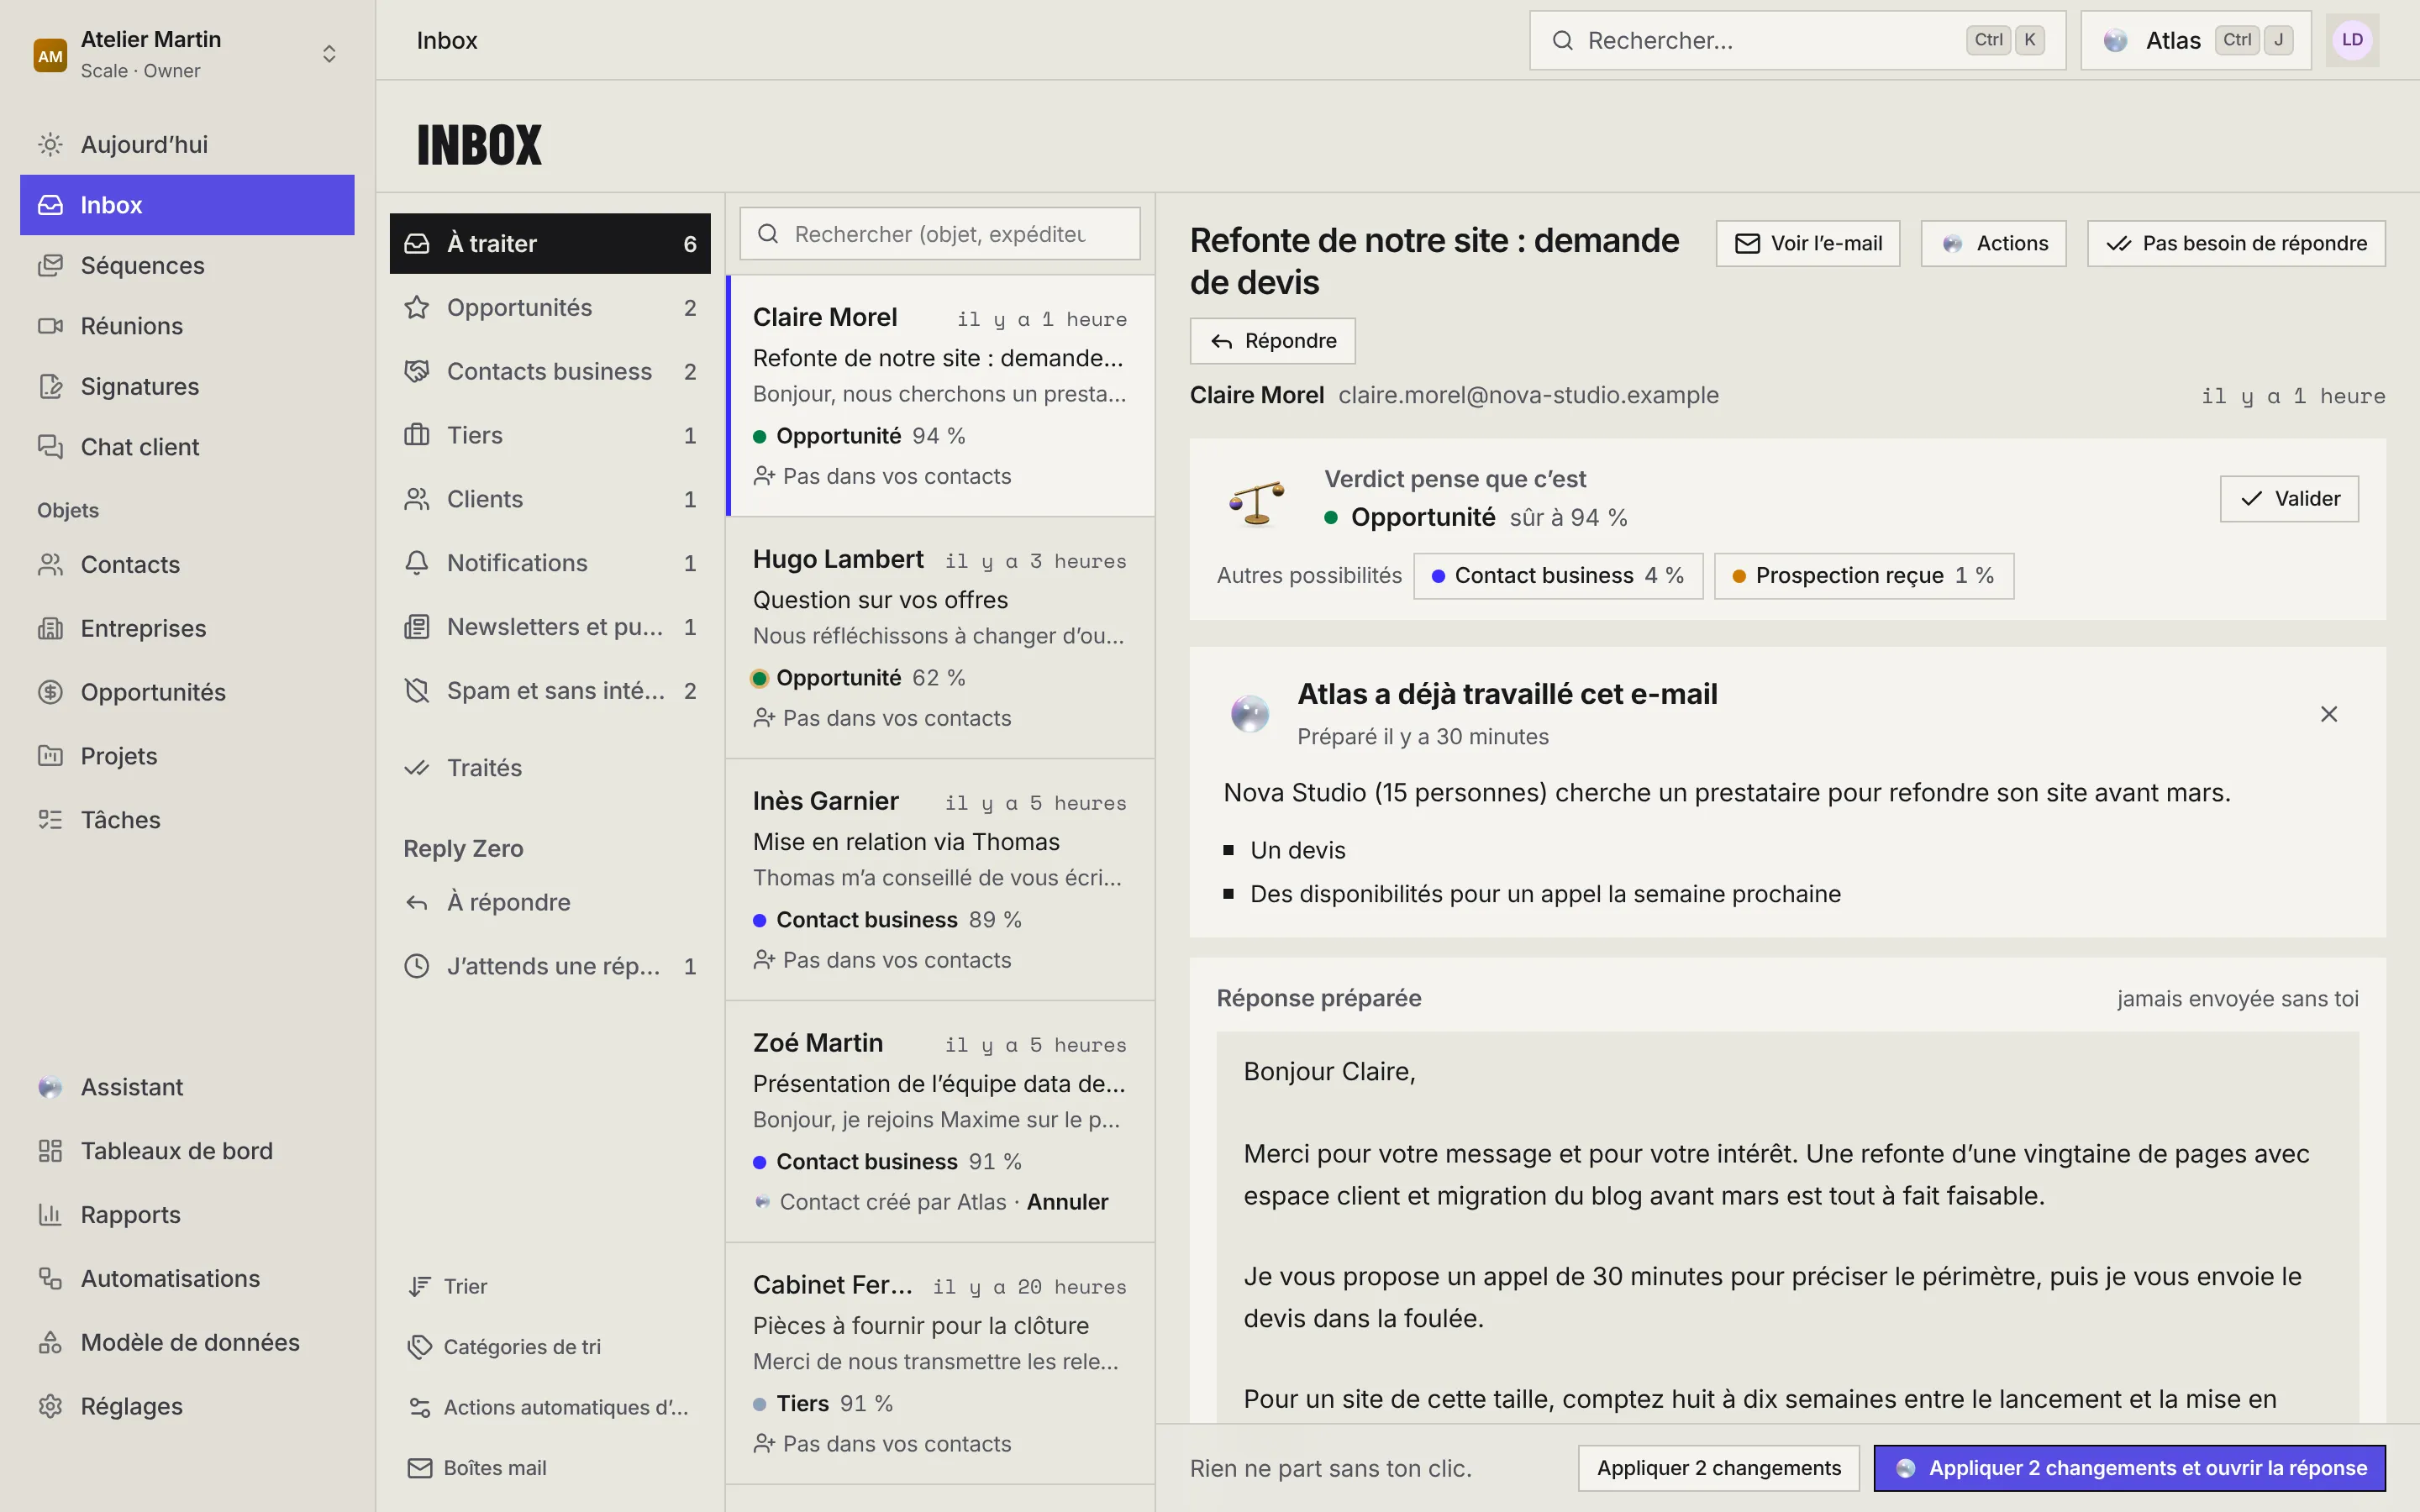2420x1512 pixels.
Task: Click Appliquer 2 changements button
Action: point(1718,1468)
